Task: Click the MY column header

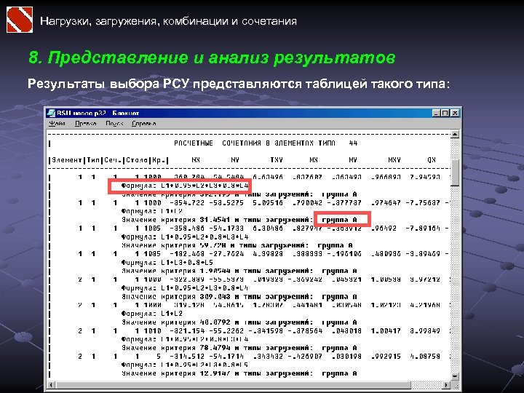Action: tap(353, 160)
